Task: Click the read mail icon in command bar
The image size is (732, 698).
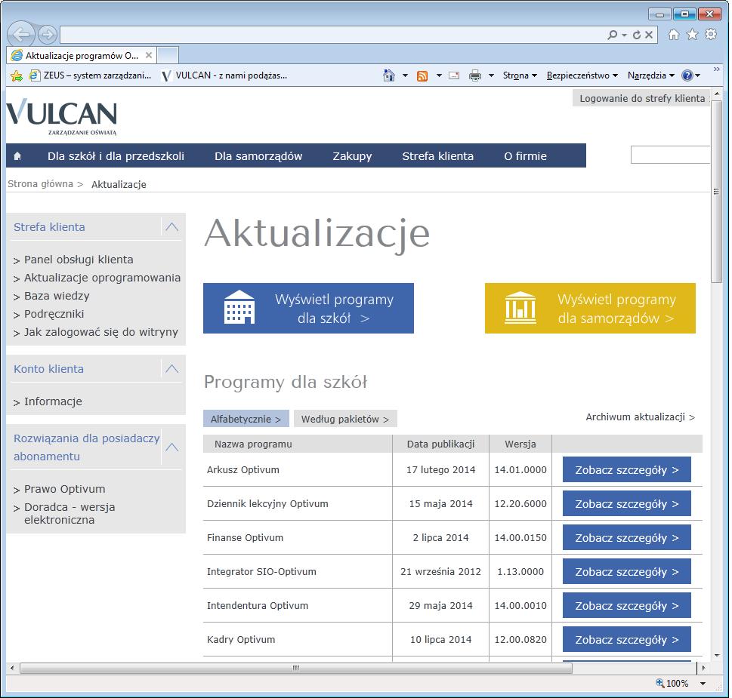Action: click(454, 75)
